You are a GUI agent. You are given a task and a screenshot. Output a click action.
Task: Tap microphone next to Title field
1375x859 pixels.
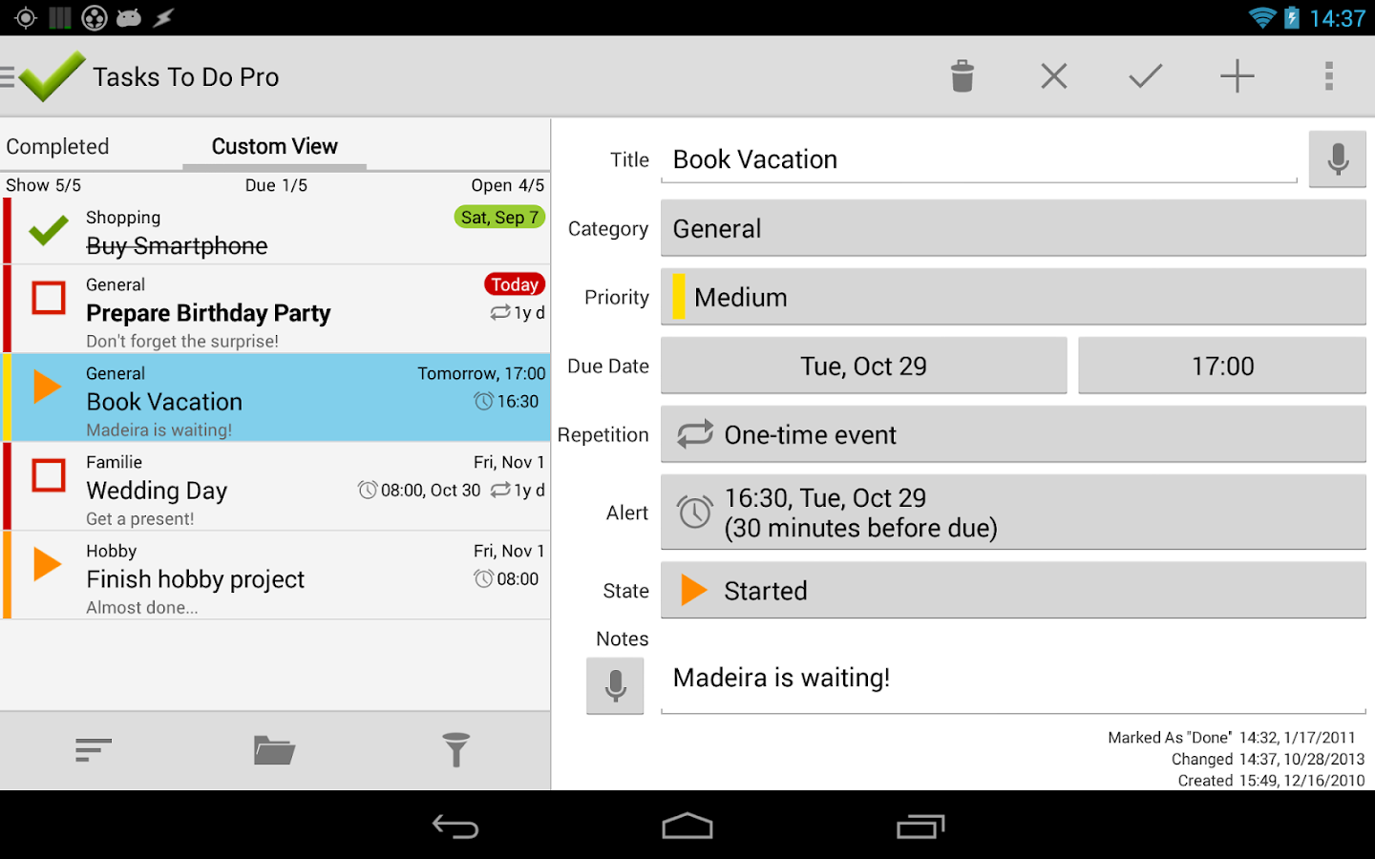(1338, 159)
